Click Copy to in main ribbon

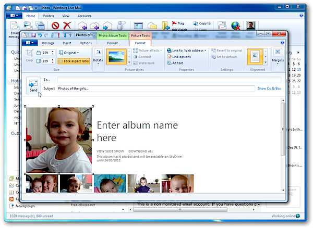tap(202, 23)
